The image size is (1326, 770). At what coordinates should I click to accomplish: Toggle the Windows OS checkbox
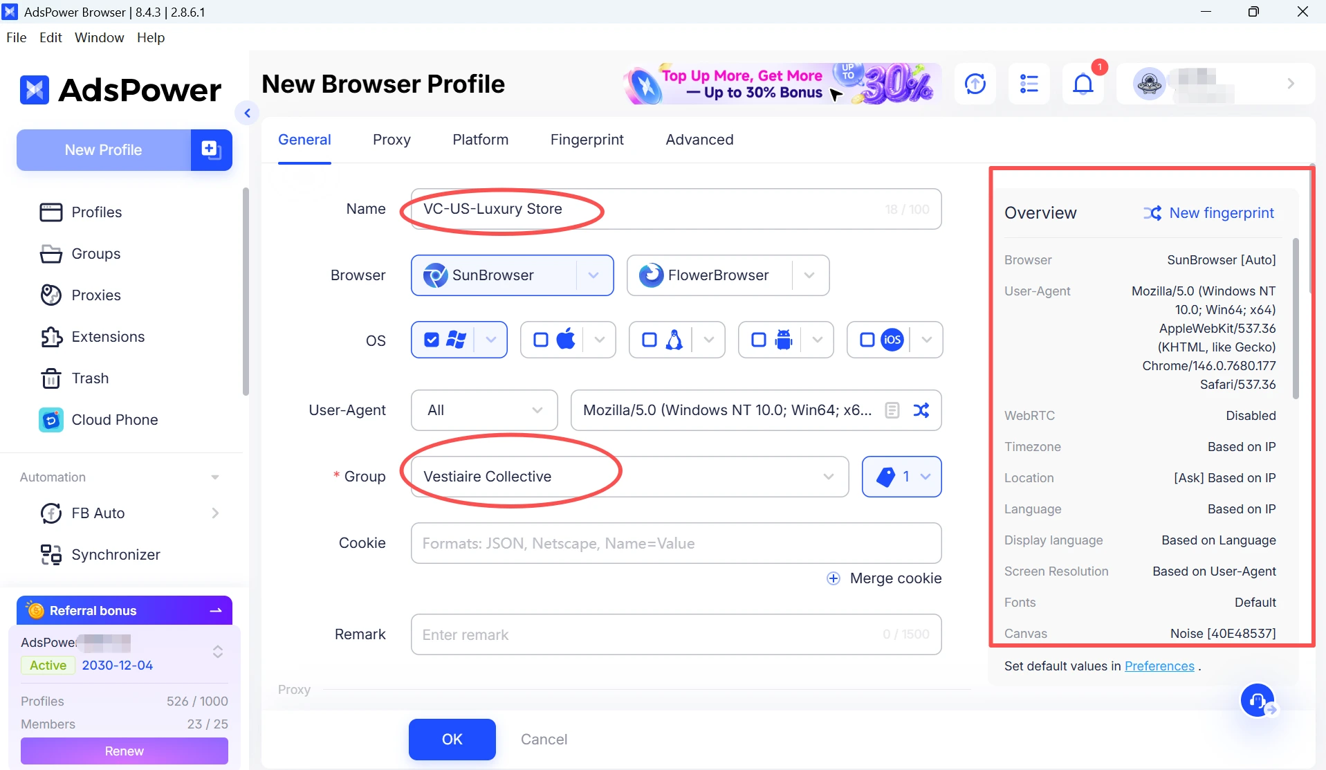point(432,340)
